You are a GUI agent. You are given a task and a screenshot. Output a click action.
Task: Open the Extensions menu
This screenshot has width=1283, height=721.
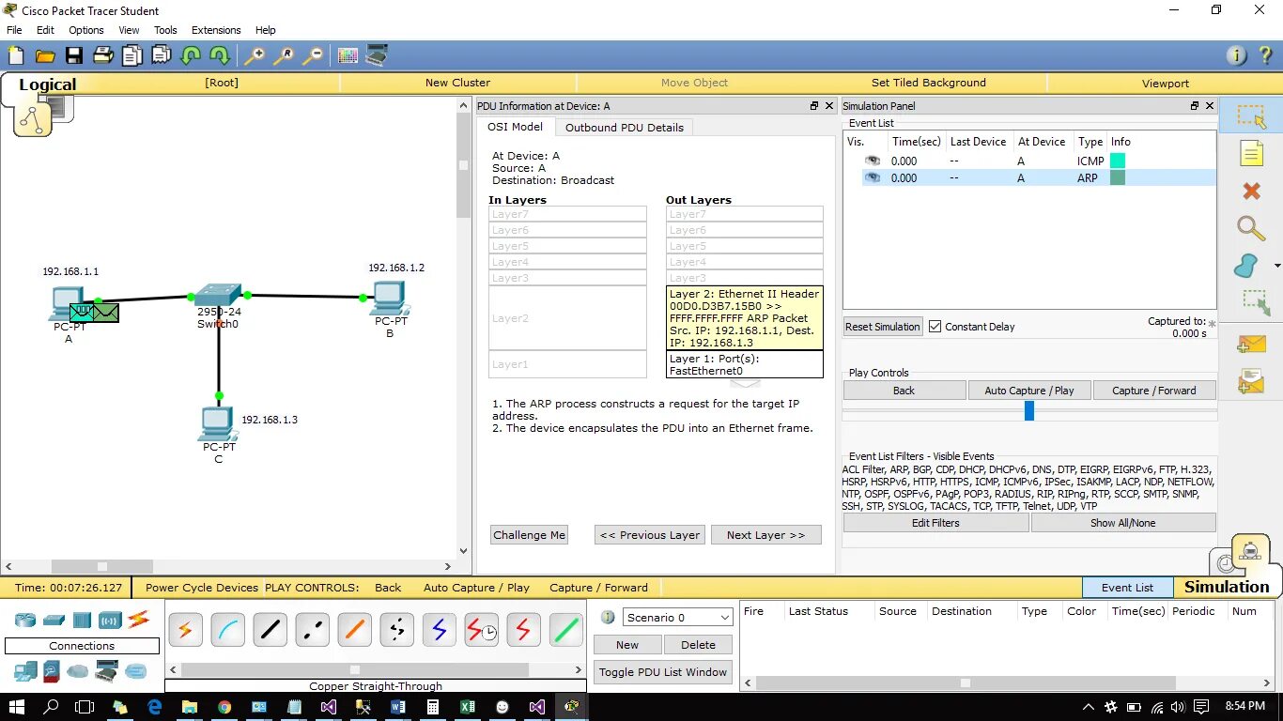point(216,30)
